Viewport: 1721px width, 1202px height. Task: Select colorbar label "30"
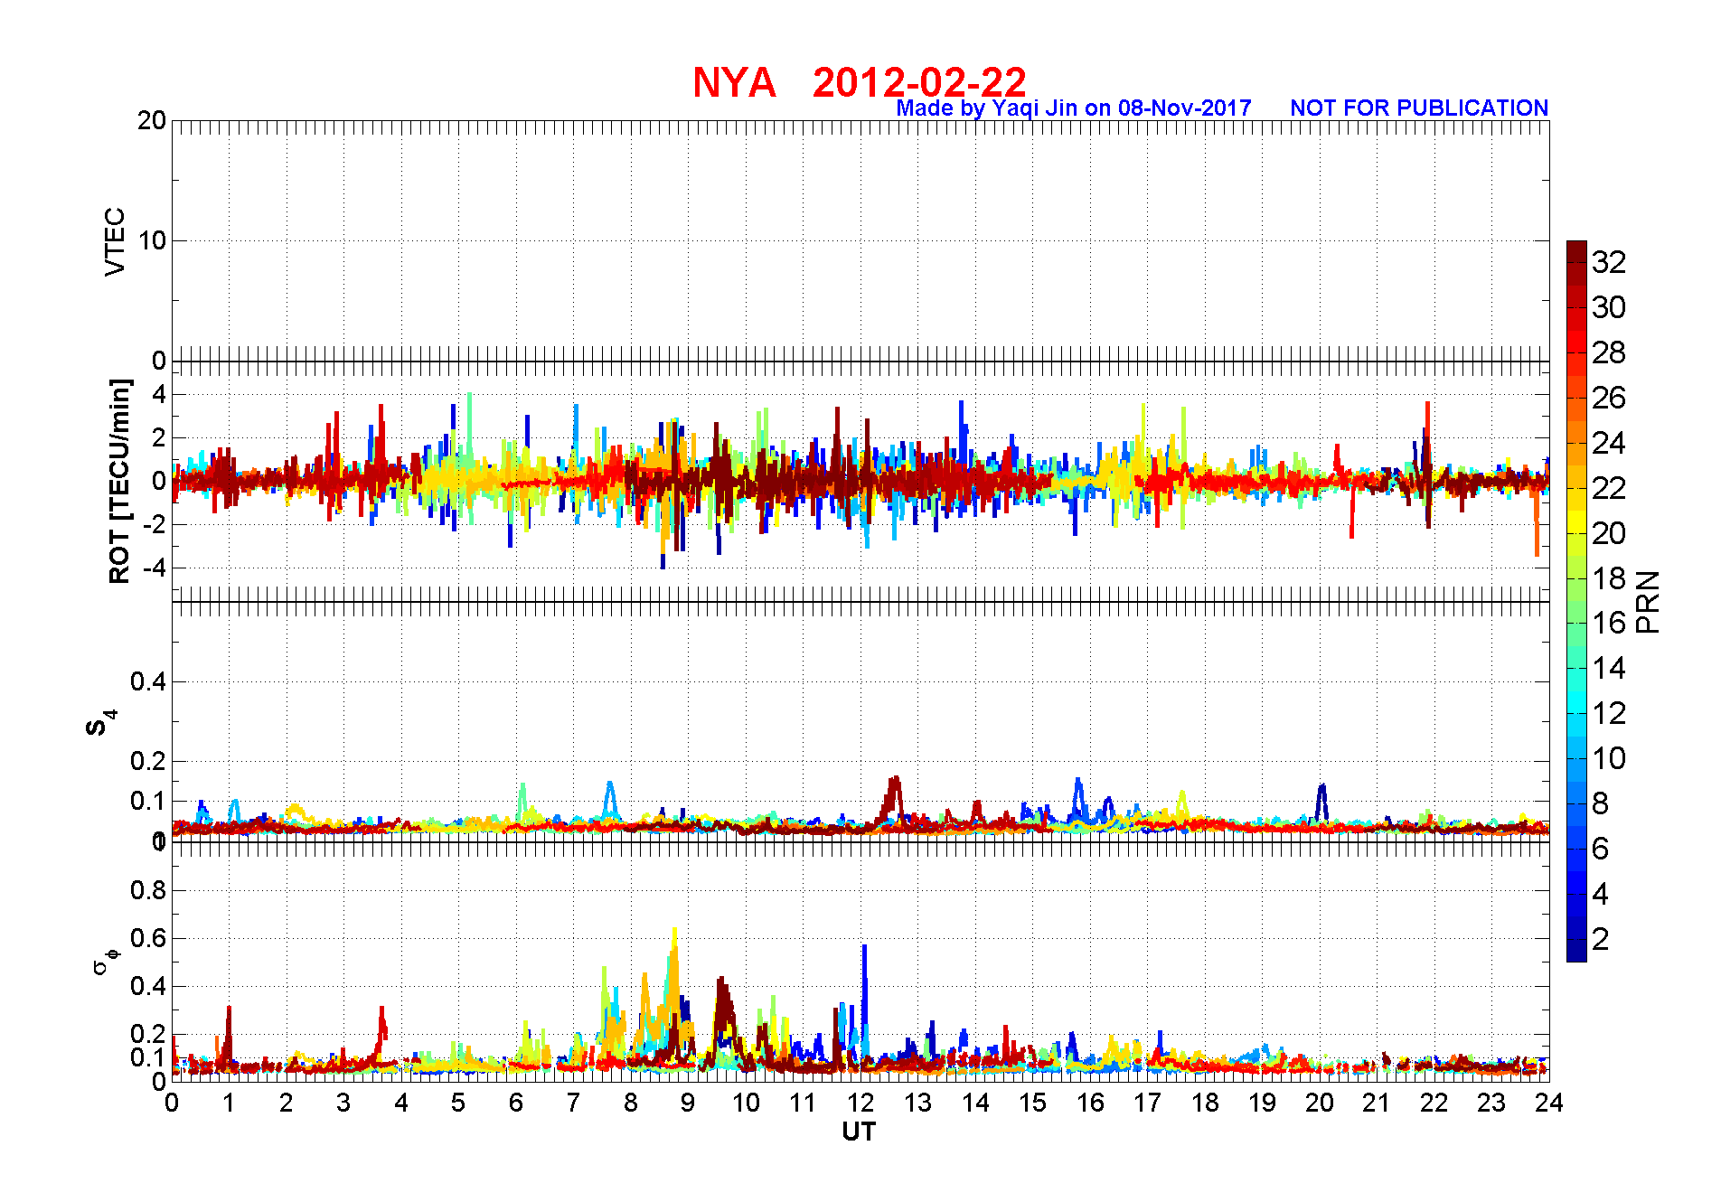[1609, 307]
